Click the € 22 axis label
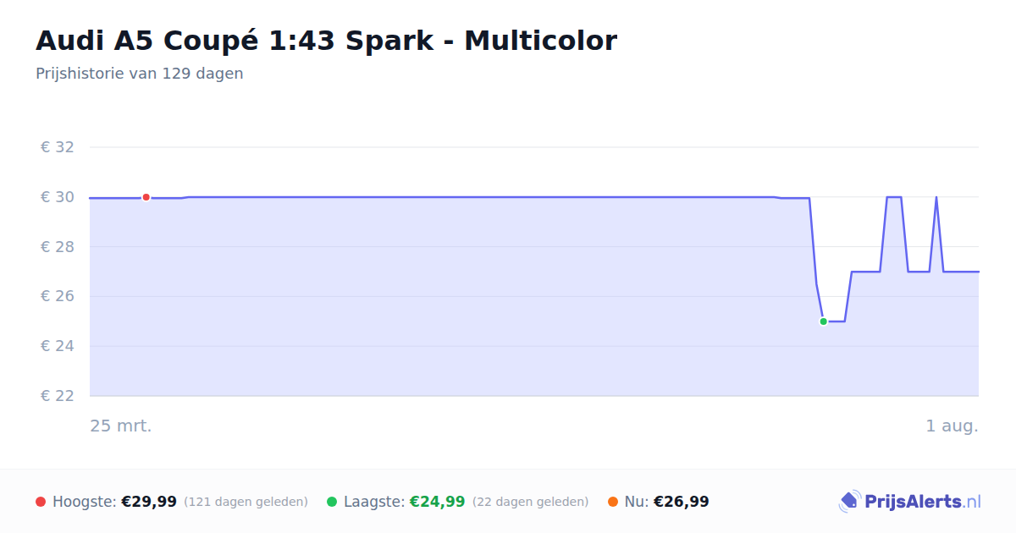The height and width of the screenshot is (533, 1016). click(58, 396)
